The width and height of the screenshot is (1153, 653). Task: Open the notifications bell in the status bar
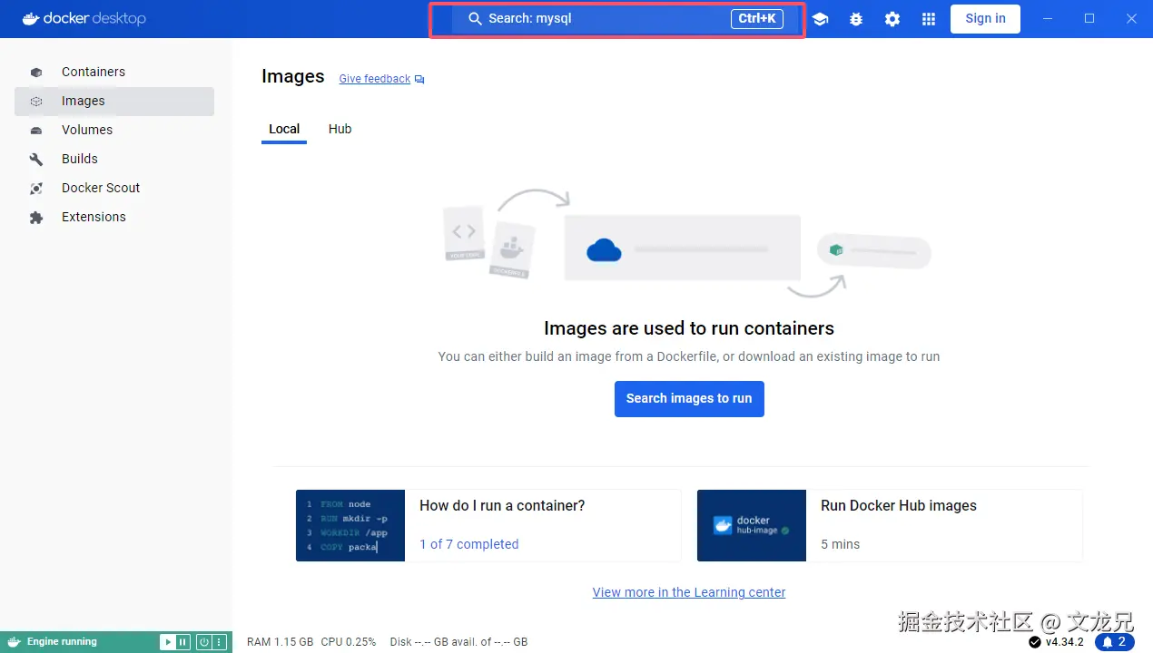1116,641
